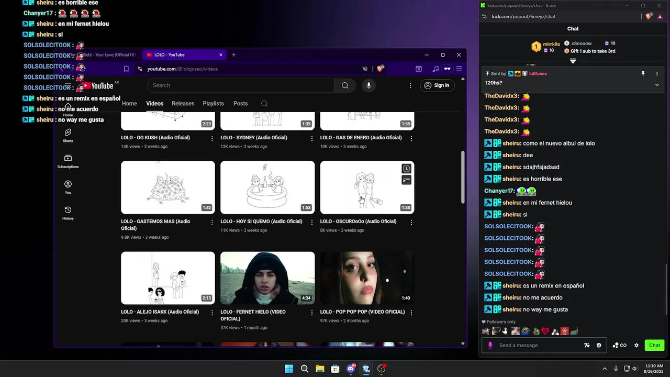Open YouTube settings three-dot menu beside Sign in
The image size is (670, 377).
tap(410, 85)
